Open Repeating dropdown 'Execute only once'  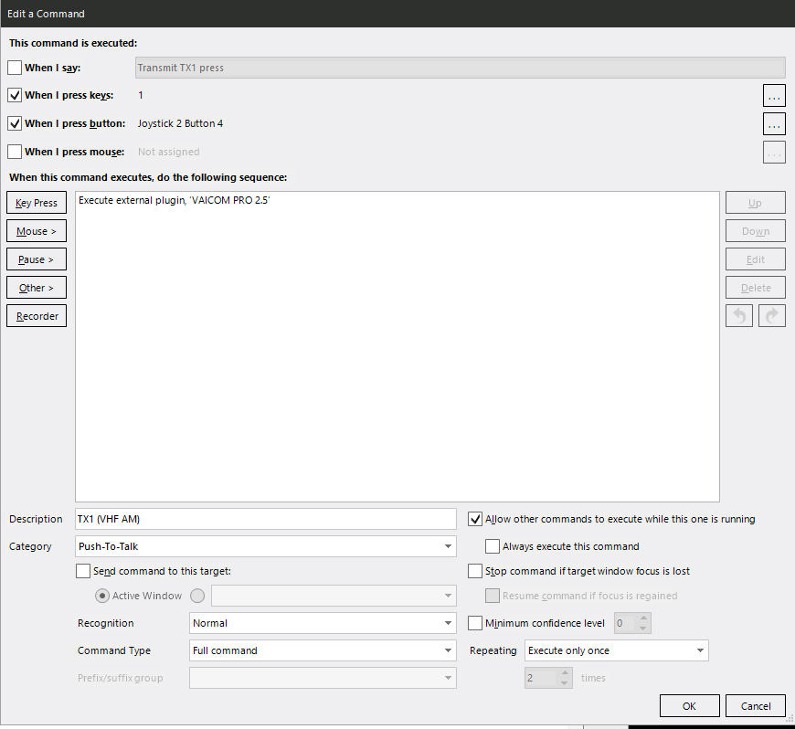point(616,650)
